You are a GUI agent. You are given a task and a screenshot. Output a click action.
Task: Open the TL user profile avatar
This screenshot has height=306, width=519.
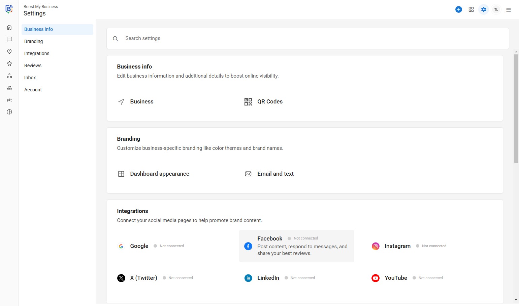[496, 9]
